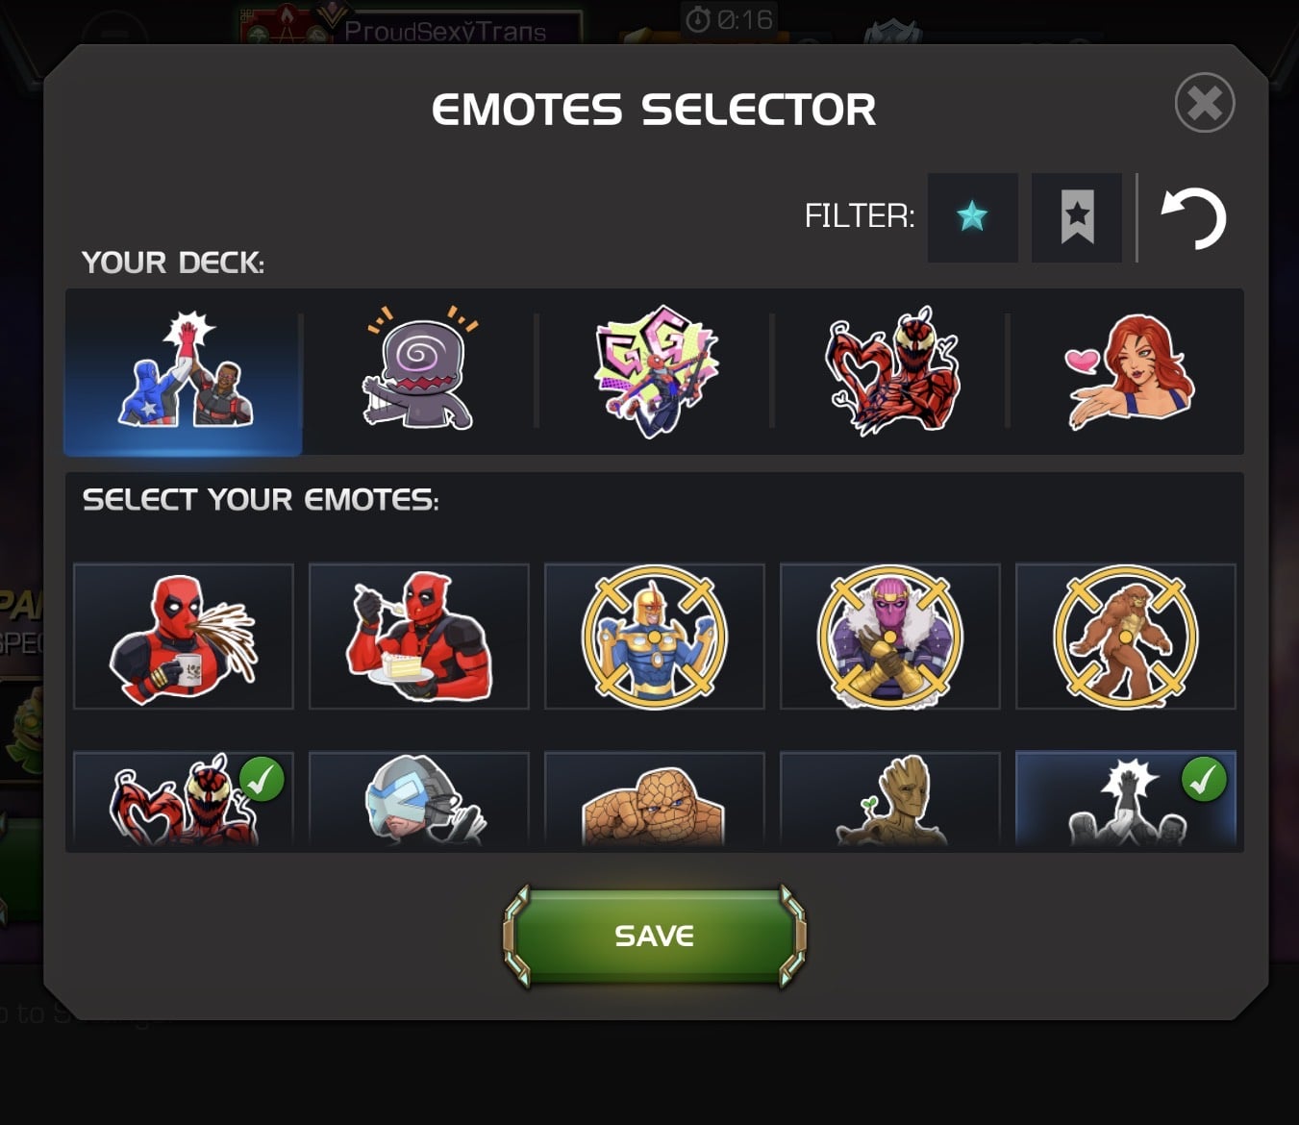
Task: Choose the Carnage heart emote in deck
Action: (x=891, y=371)
